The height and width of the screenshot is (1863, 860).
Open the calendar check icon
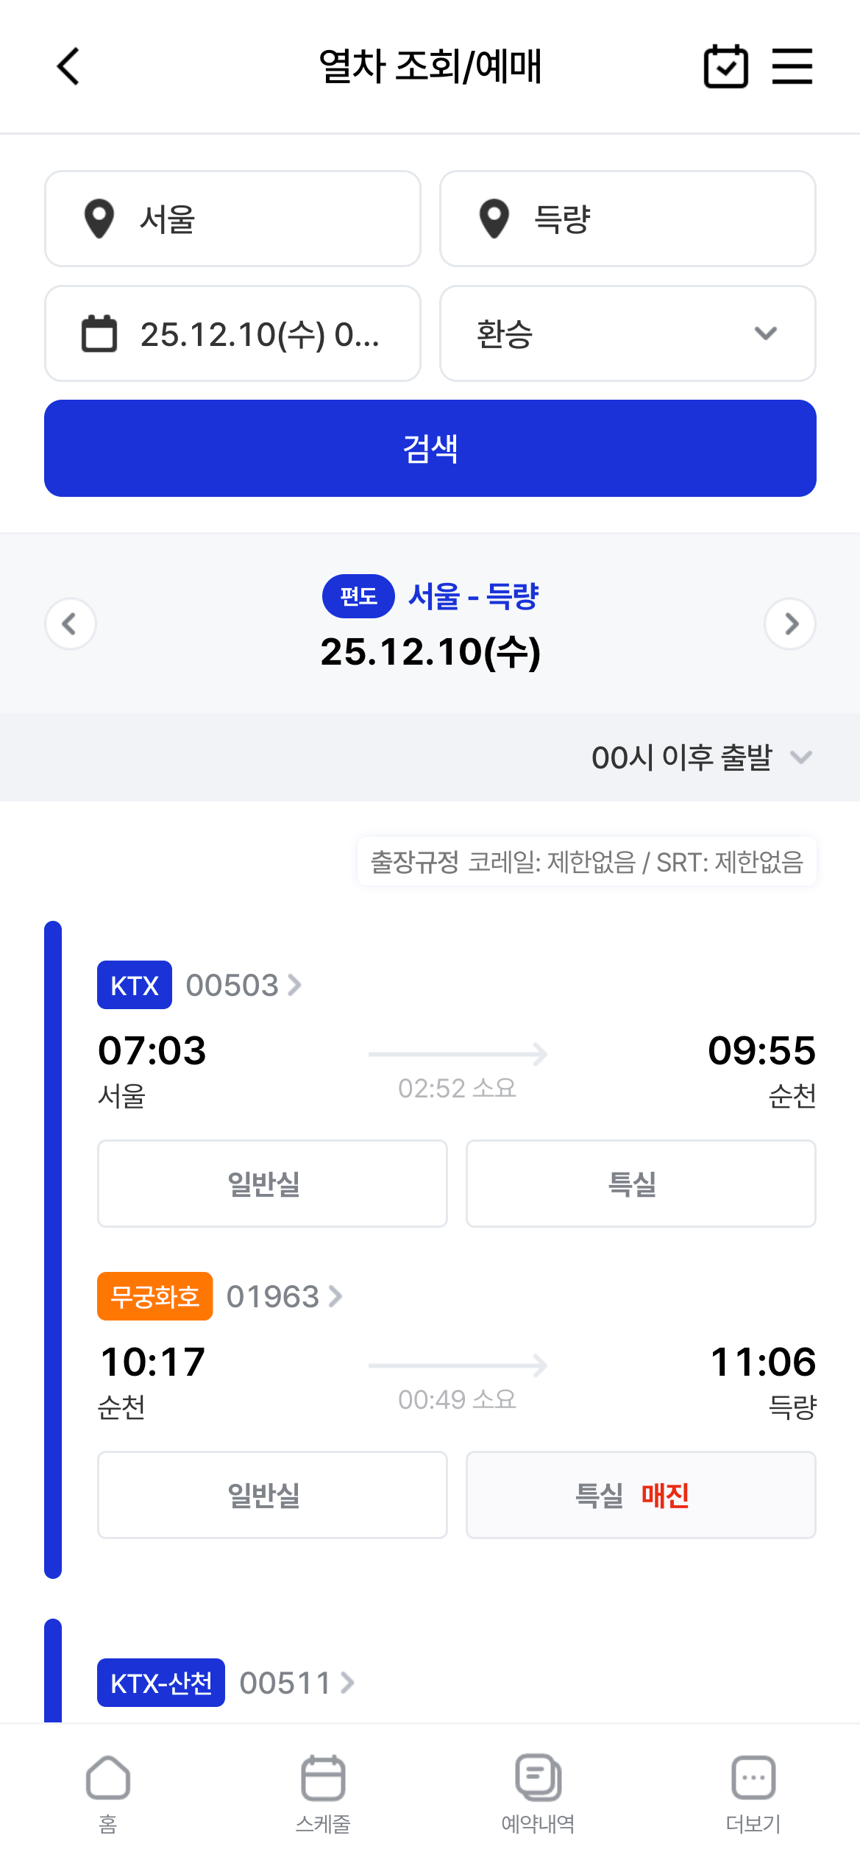tap(725, 67)
